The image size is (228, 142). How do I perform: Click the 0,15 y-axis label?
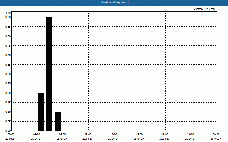[x=8, y=103]
